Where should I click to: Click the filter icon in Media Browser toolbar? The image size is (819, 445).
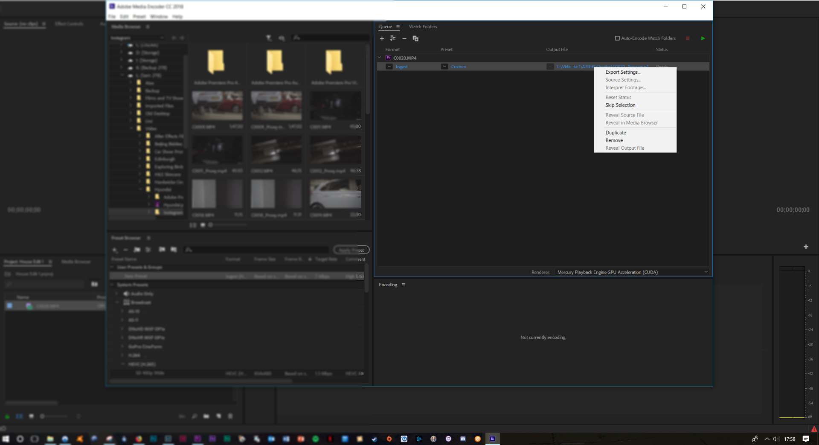[269, 38]
